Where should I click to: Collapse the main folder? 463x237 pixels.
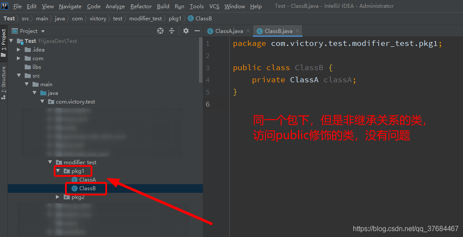26,84
